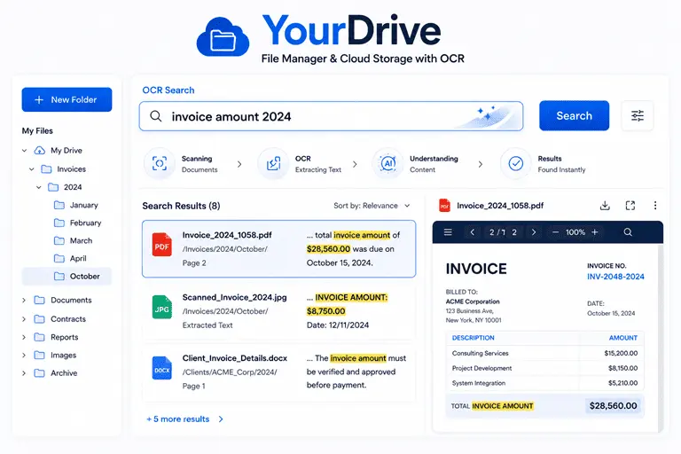Open the Scanned_Invoice_2024.jpg search result
The image size is (681, 454).
(278, 311)
